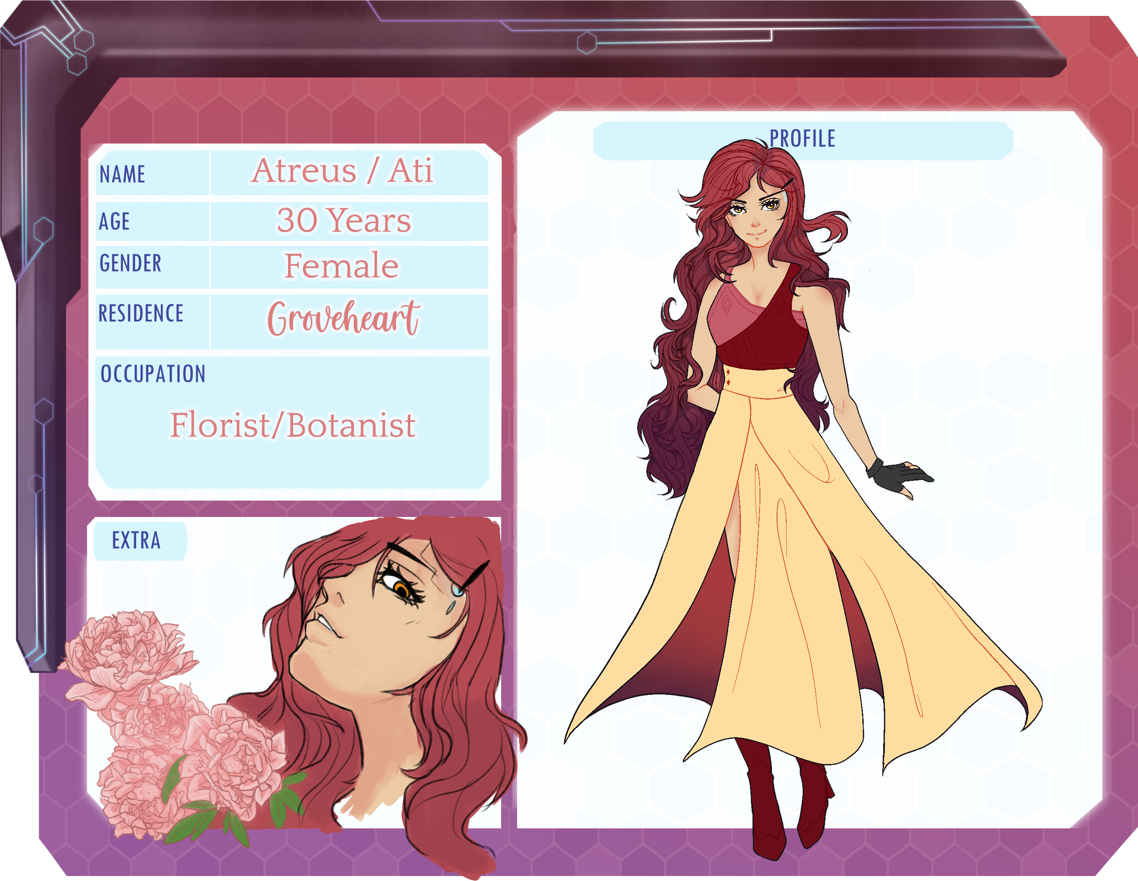Select the "Female" gender value
This screenshot has height=881, width=1138.
click(341, 266)
